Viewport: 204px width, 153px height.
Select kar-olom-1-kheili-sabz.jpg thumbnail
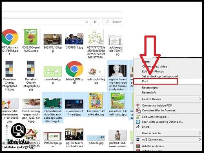click(118, 100)
